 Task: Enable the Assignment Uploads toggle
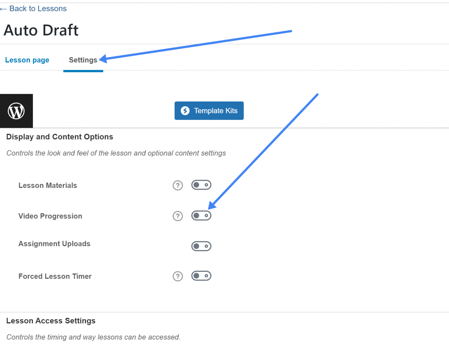click(x=201, y=246)
